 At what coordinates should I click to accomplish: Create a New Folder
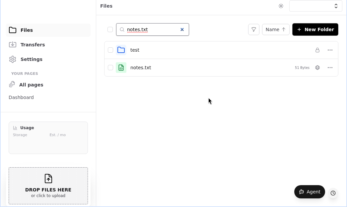315,29
